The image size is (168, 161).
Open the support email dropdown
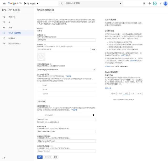coord(66,70)
